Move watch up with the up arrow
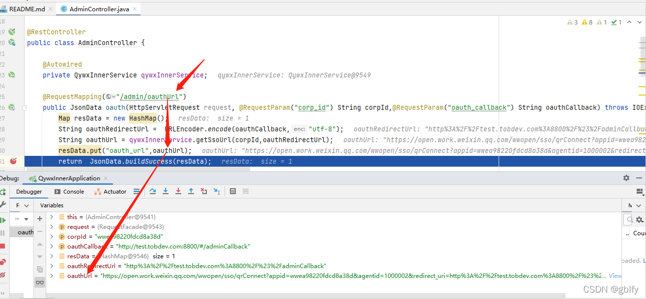Viewport: 646px width, 299px height. point(40,244)
